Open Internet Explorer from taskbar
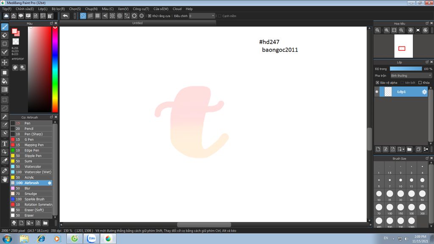Image resolution: width=434 pixels, height=244 pixels. point(41,238)
